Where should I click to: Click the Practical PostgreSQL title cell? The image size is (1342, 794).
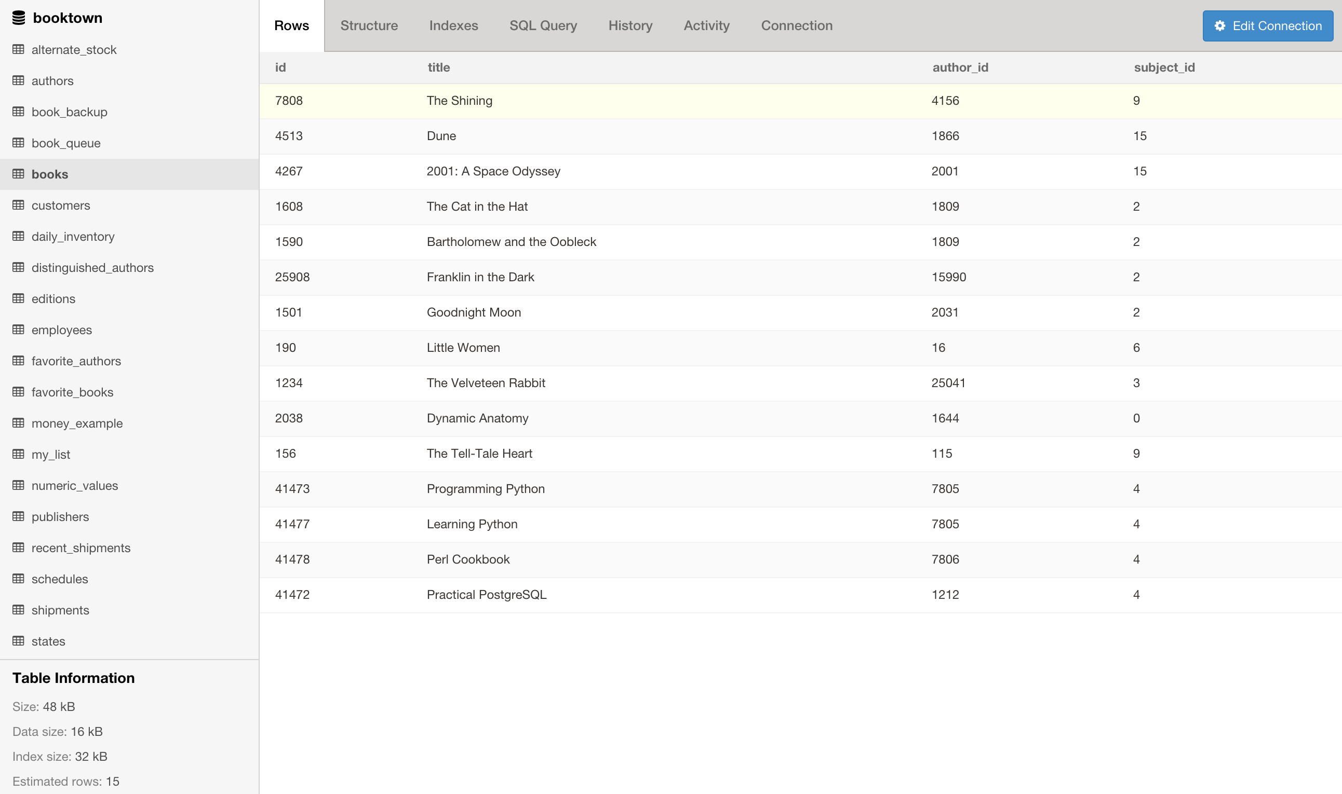tap(486, 594)
